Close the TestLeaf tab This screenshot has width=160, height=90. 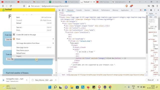94,2
